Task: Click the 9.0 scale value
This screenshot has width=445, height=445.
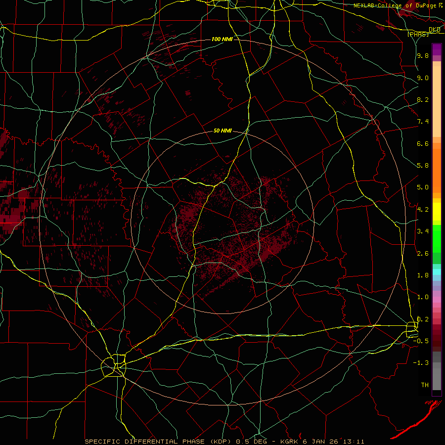Action: [x=423, y=78]
